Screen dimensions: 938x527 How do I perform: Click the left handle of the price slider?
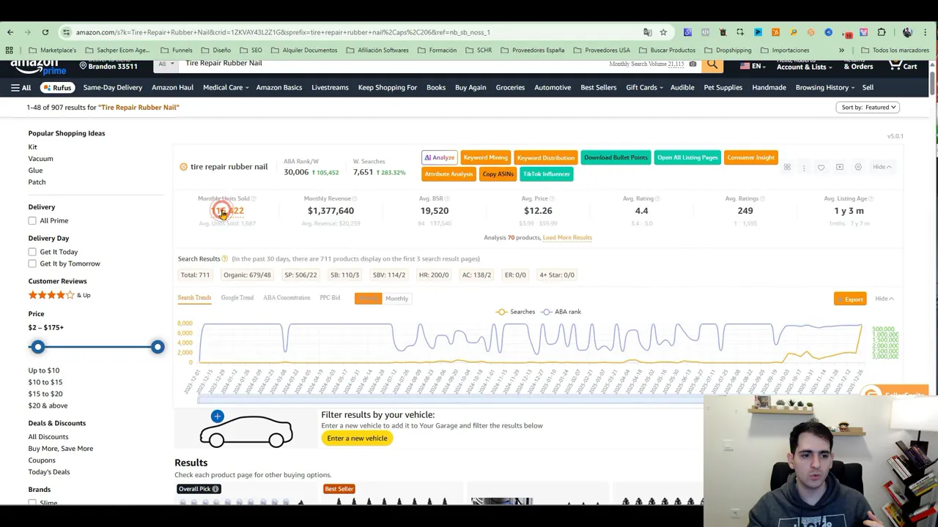click(x=37, y=347)
